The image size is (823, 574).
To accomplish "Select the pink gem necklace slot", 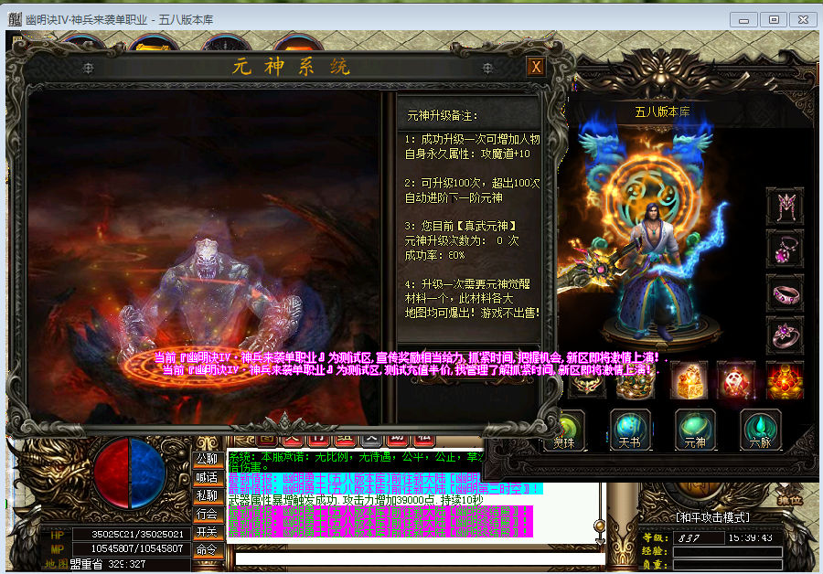I will (x=785, y=250).
